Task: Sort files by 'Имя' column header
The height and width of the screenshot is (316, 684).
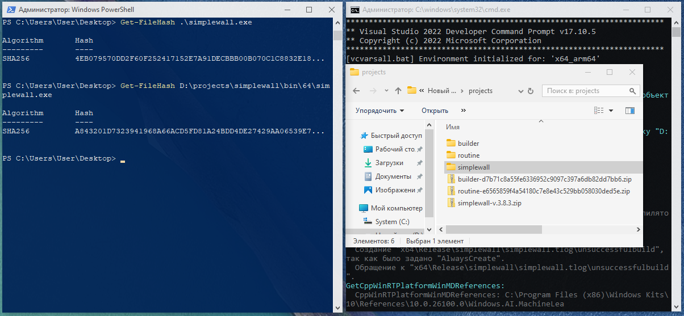Action: (453, 127)
